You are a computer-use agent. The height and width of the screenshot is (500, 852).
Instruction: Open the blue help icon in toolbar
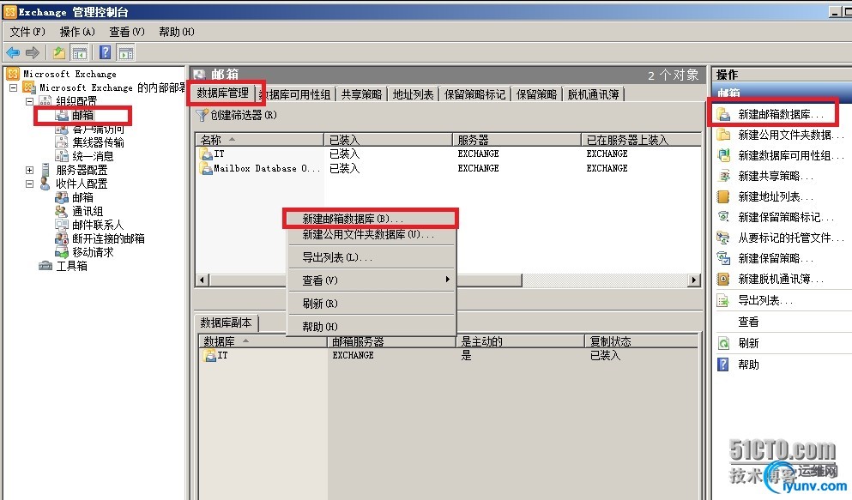point(106,52)
